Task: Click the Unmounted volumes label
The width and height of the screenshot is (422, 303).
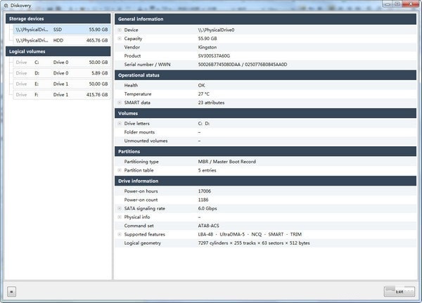Action: pyautogui.click(x=146, y=141)
